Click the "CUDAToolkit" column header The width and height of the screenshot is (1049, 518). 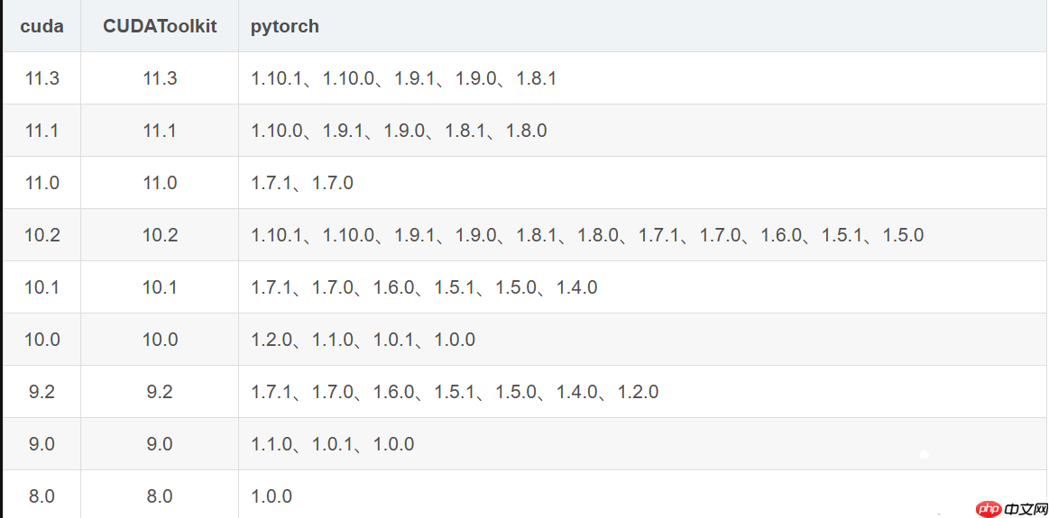click(160, 26)
